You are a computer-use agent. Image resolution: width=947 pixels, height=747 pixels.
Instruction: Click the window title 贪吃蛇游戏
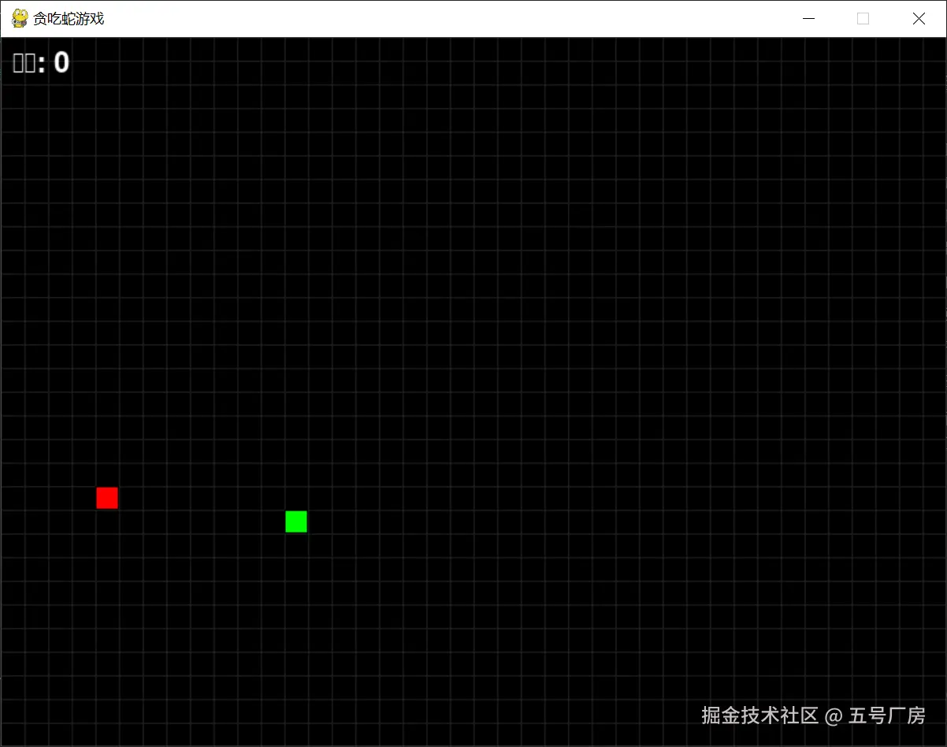click(69, 19)
